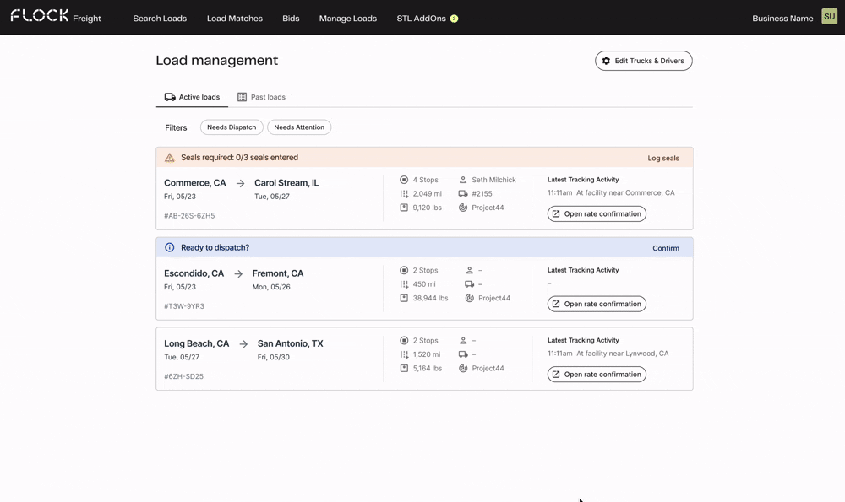Viewport: 845px width, 502px height.
Task: Click stops icon on Long Beach load
Action: 404,341
